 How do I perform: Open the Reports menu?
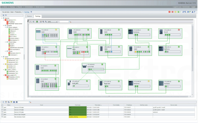coord(20,7)
